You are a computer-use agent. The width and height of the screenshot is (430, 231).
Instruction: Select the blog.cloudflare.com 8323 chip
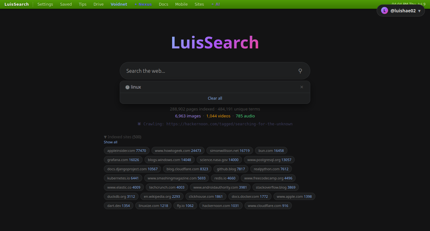click(187, 169)
